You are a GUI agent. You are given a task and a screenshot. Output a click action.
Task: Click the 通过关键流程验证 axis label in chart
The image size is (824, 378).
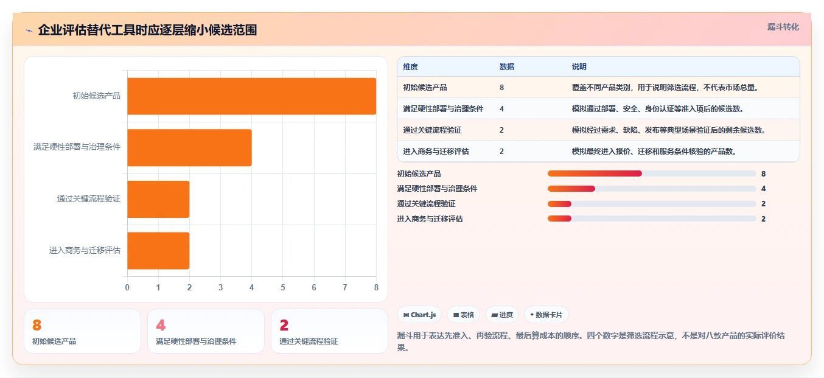point(89,199)
